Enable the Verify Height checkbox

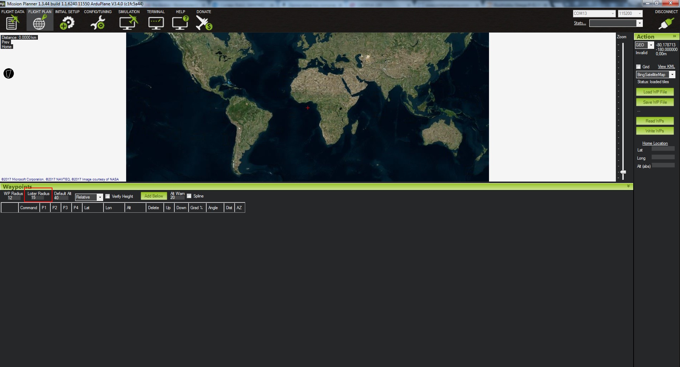point(108,196)
